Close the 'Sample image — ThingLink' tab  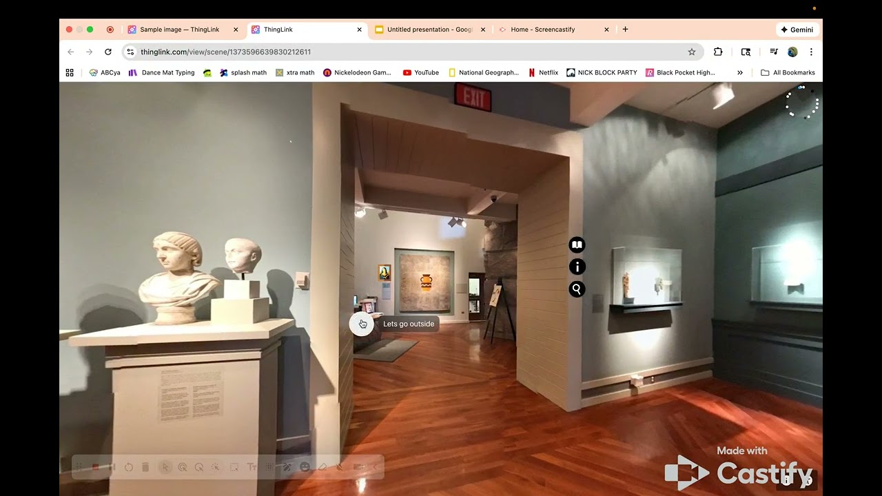click(236, 30)
